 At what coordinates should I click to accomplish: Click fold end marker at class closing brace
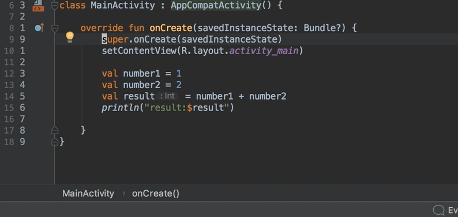55,142
